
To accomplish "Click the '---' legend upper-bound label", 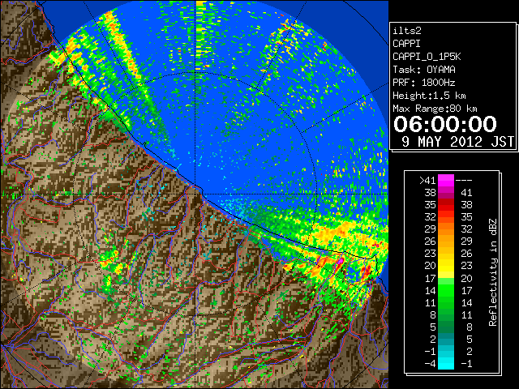I will click(464, 180).
